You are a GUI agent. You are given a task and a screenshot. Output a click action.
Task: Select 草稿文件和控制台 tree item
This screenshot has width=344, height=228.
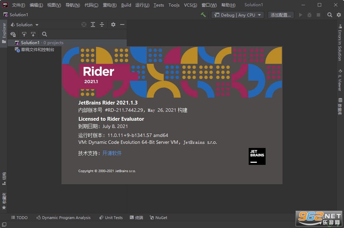[x=35, y=50]
